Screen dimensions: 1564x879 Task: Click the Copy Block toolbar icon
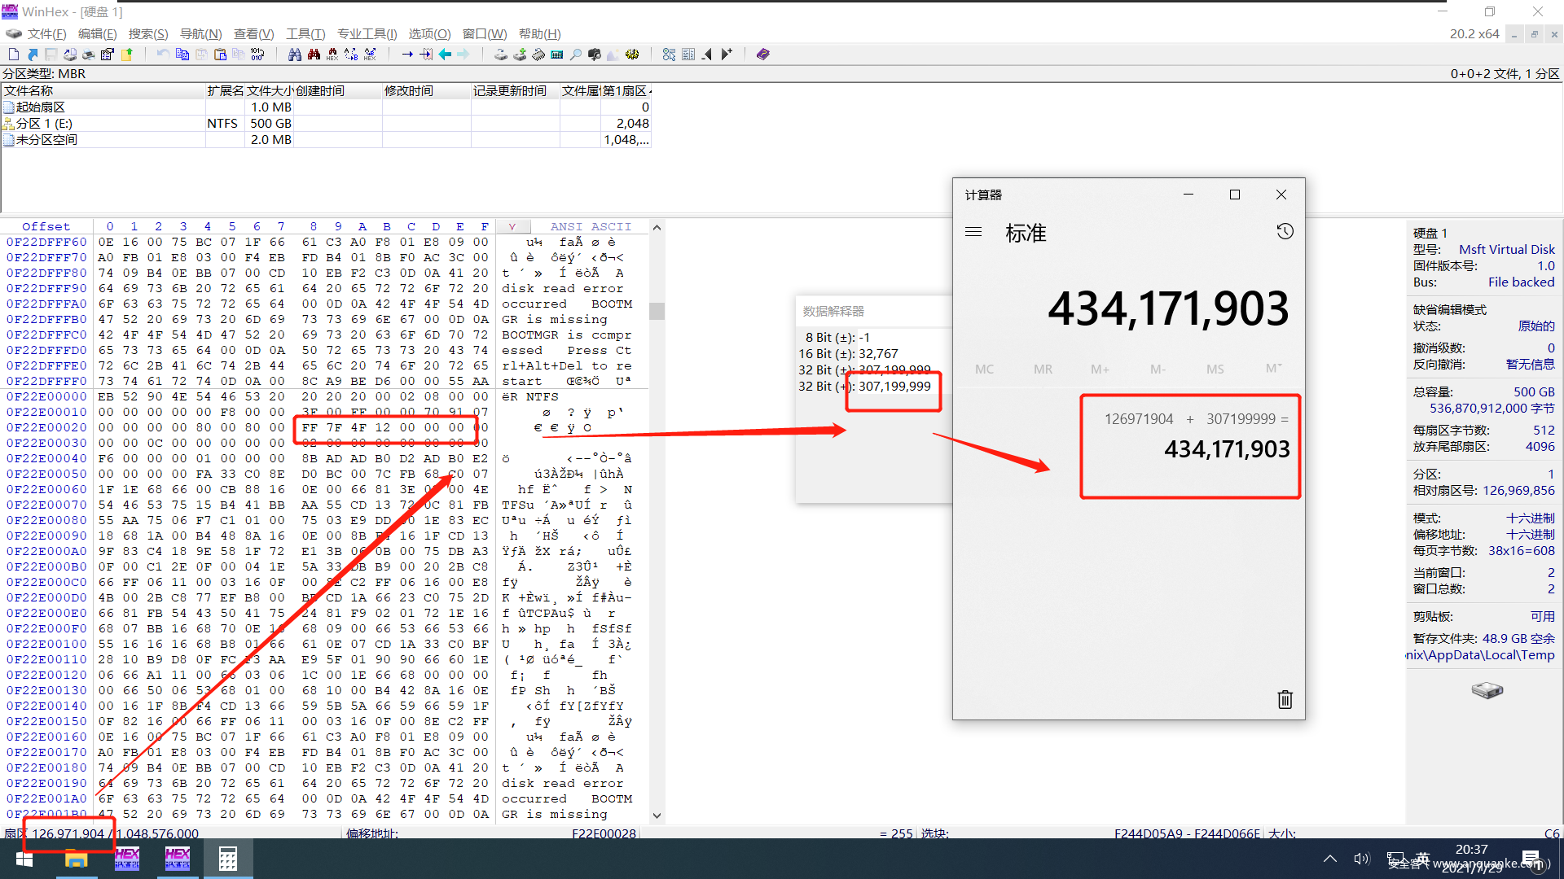tap(182, 55)
